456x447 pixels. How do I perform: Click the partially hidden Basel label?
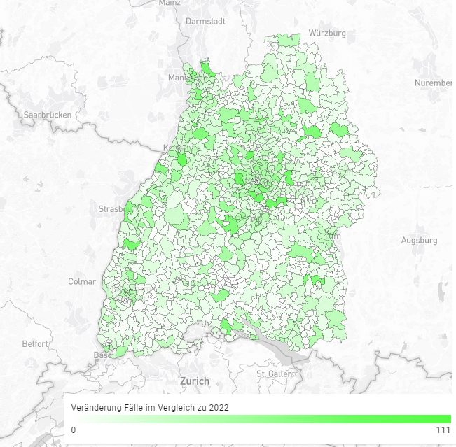pos(100,355)
